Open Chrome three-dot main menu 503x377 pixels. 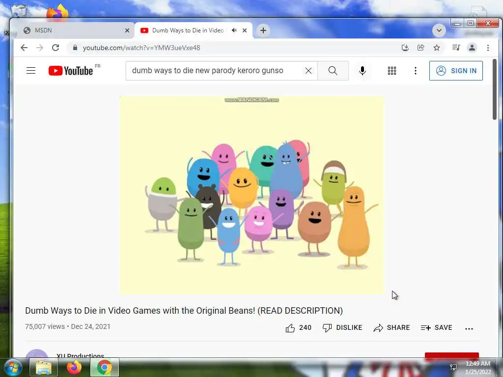click(488, 48)
